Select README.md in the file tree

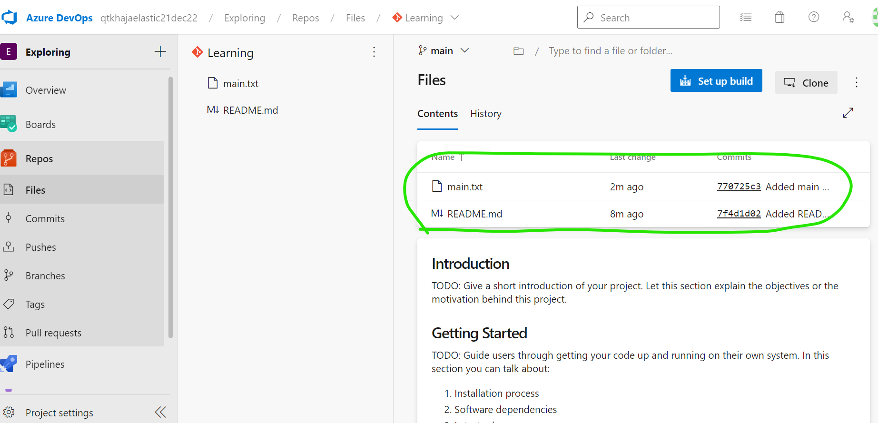click(250, 110)
